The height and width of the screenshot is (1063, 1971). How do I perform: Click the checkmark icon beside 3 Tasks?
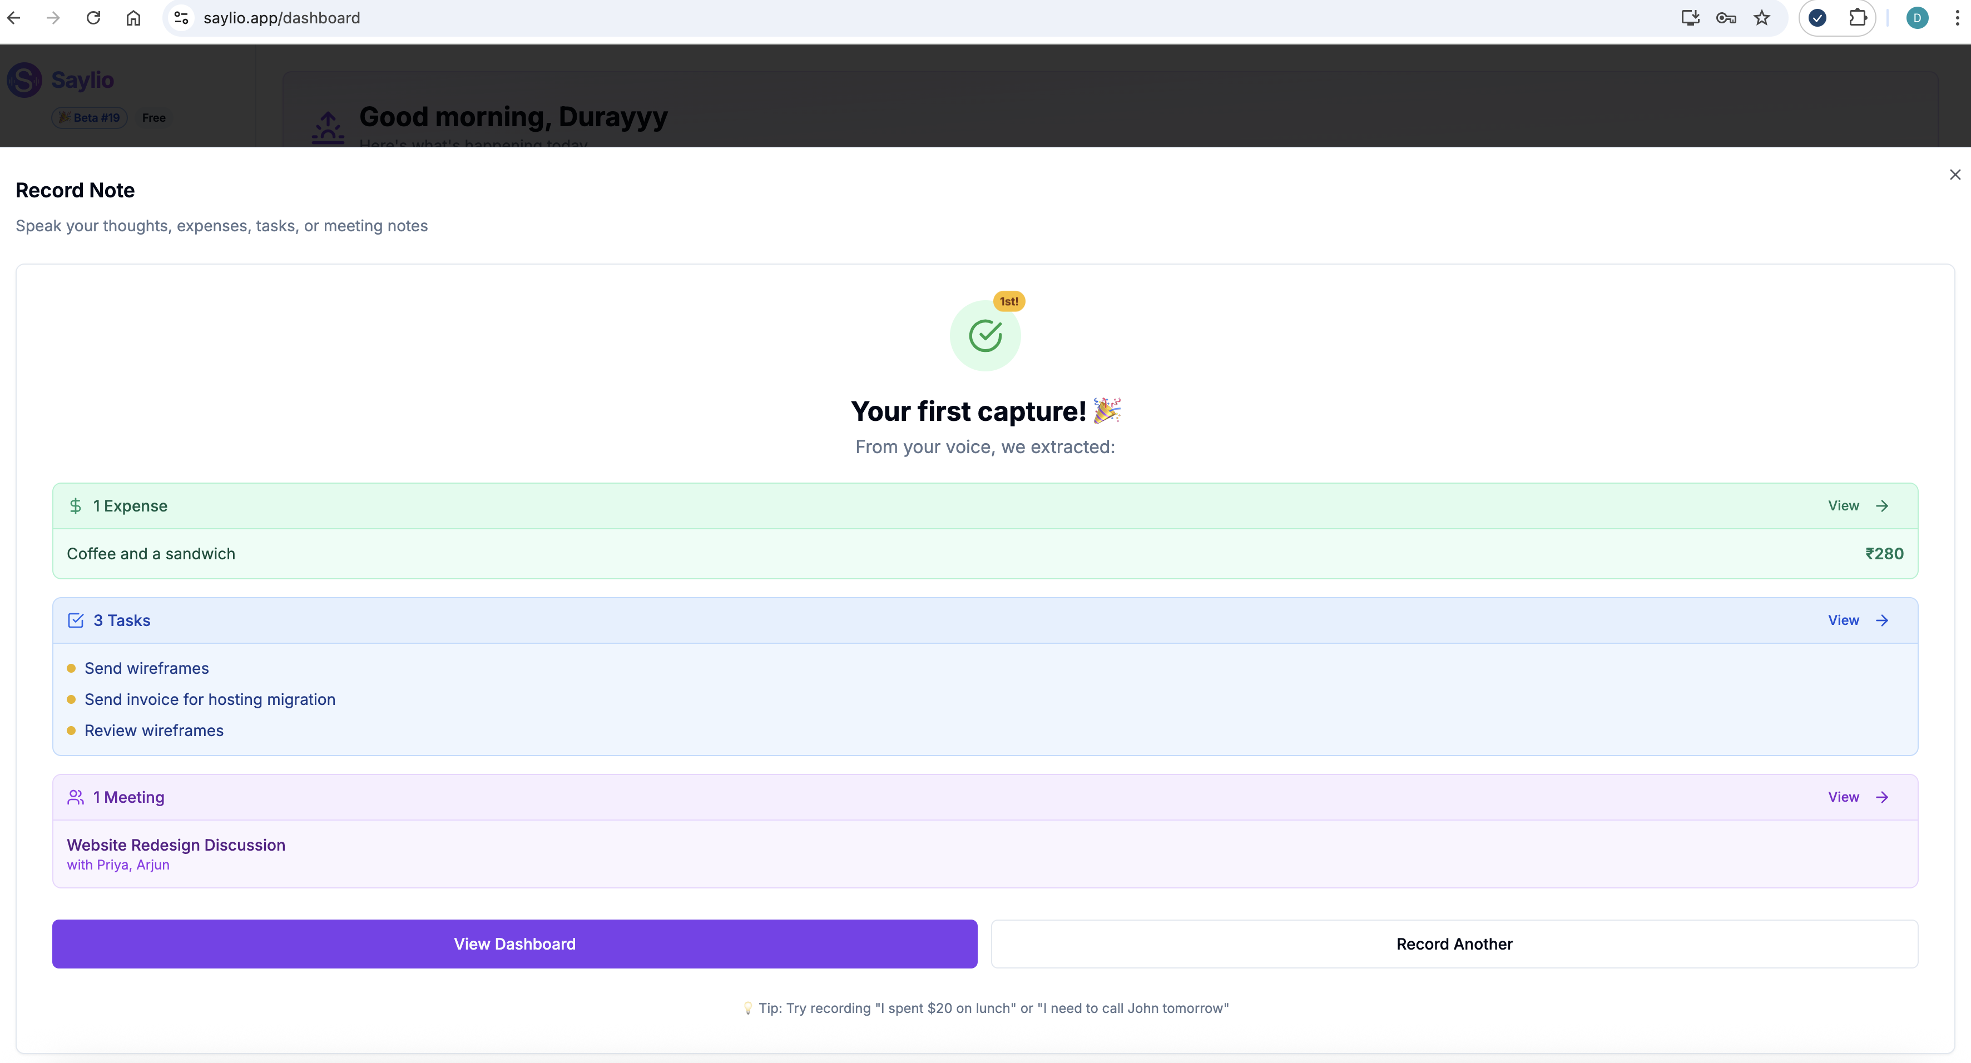point(76,620)
